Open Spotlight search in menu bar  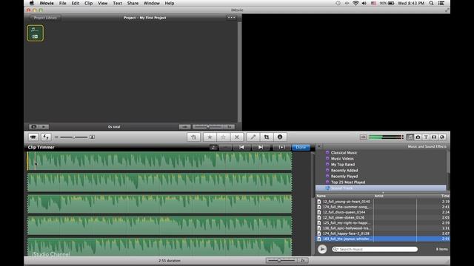click(431, 3)
